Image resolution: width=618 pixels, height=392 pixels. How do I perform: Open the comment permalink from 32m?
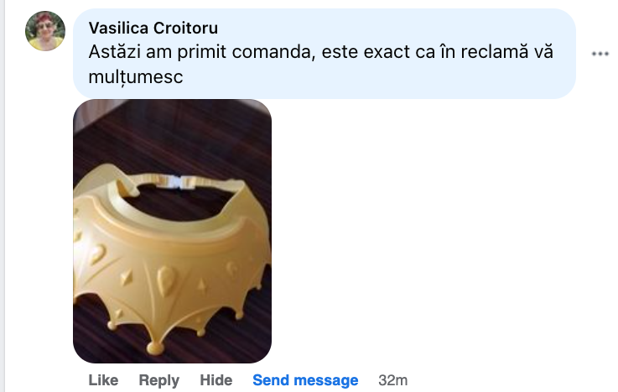pyautogui.click(x=393, y=380)
